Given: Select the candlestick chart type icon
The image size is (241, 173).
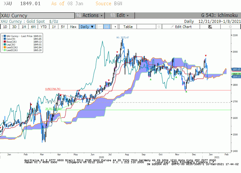Looking at the screenshot, I should point(106,27).
